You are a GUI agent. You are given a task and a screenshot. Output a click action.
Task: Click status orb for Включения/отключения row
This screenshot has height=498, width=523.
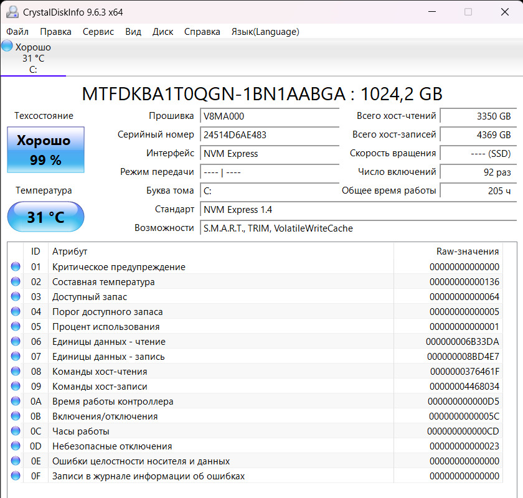pyautogui.click(x=16, y=416)
